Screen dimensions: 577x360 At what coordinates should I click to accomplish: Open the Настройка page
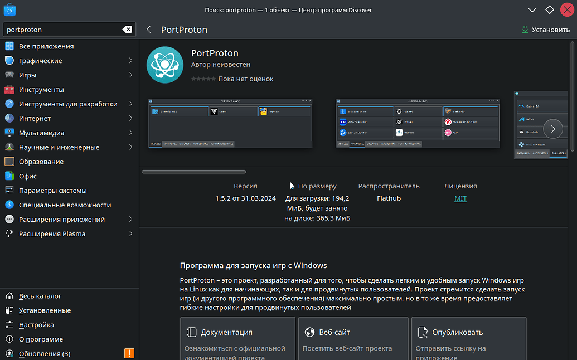[x=69, y=325]
